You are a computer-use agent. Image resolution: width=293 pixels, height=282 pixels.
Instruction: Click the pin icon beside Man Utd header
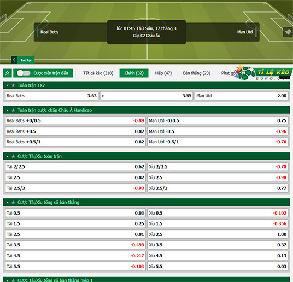(x=288, y=32)
